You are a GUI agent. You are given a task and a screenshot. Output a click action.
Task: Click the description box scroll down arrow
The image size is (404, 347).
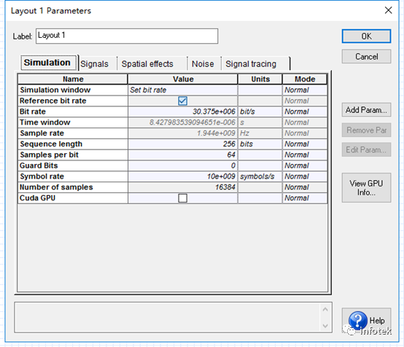tap(325, 326)
